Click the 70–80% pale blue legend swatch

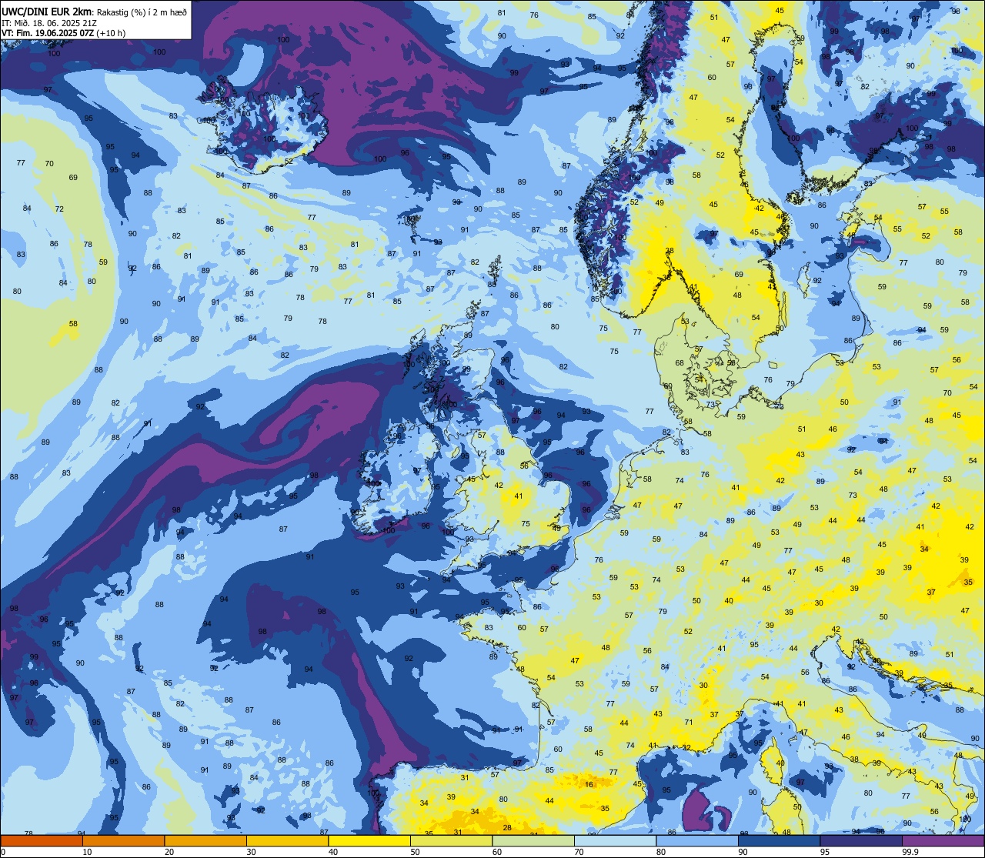point(616,840)
